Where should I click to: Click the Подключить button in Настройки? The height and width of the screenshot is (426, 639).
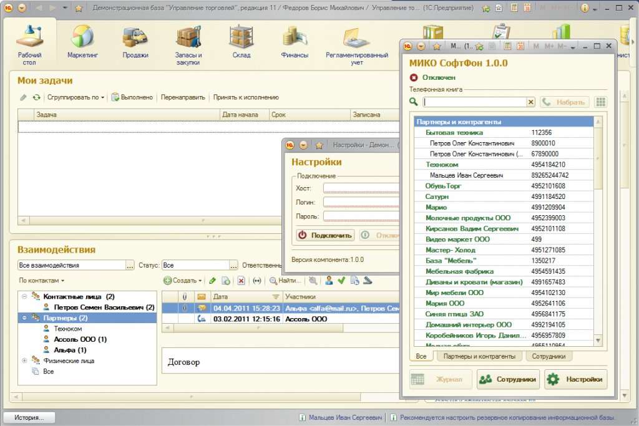click(325, 235)
